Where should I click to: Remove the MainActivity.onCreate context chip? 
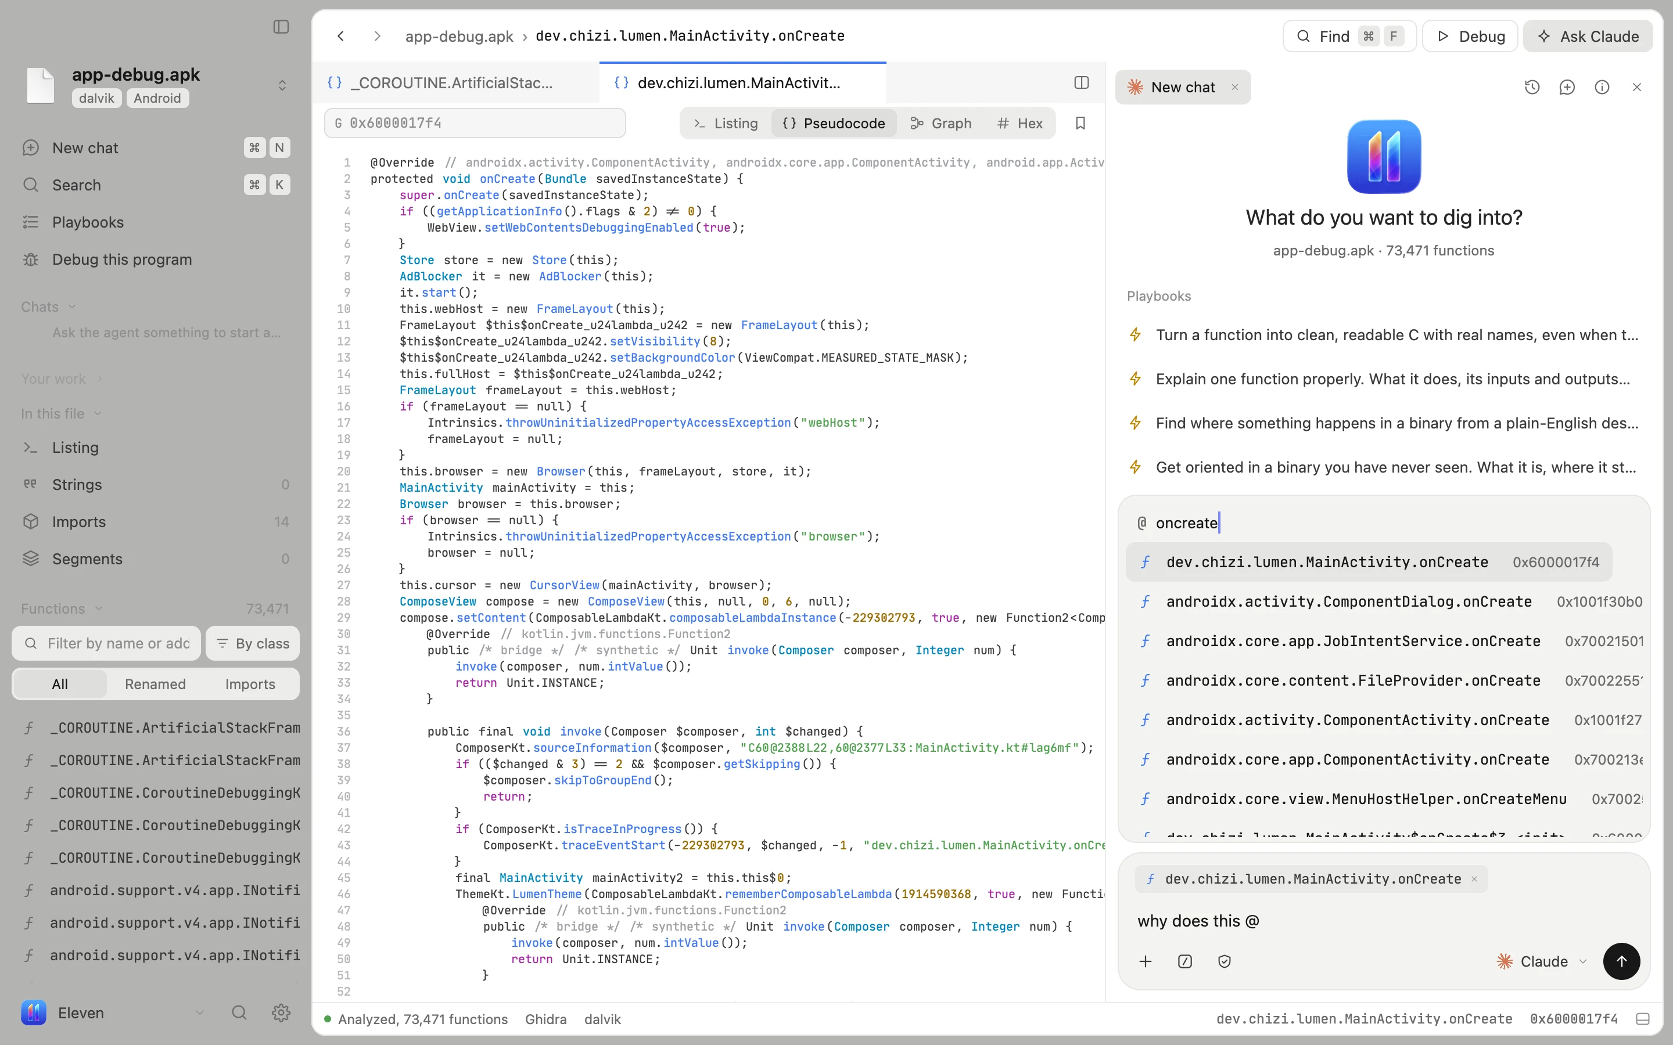pos(1474,879)
